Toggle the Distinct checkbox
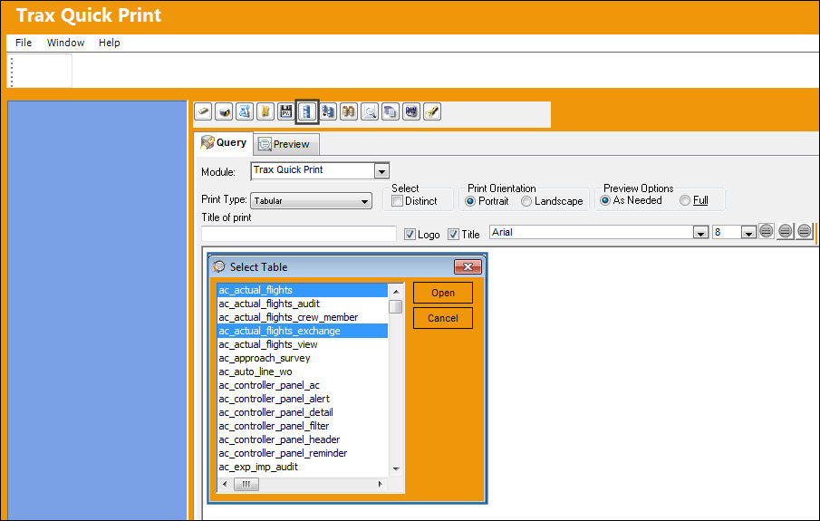Screen dimensions: 820x521 [398, 201]
